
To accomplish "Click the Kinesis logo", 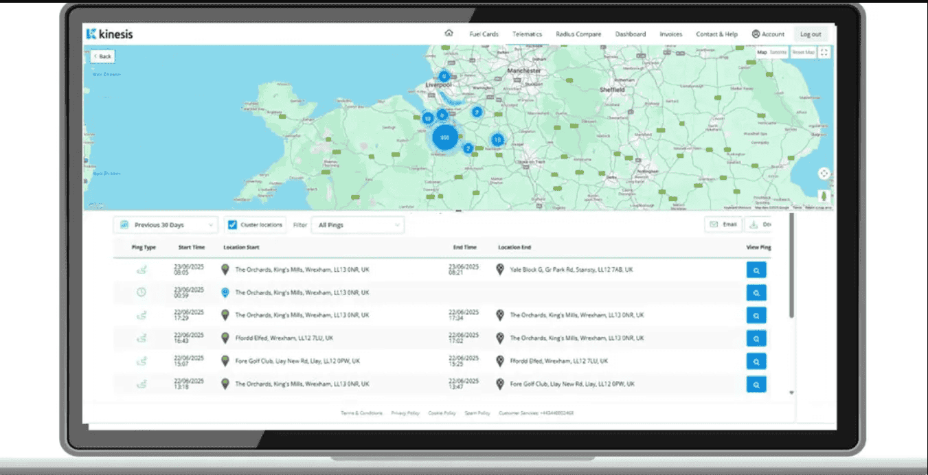I will [x=110, y=34].
